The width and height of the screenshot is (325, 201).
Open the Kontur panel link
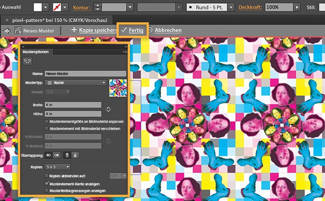(x=82, y=8)
